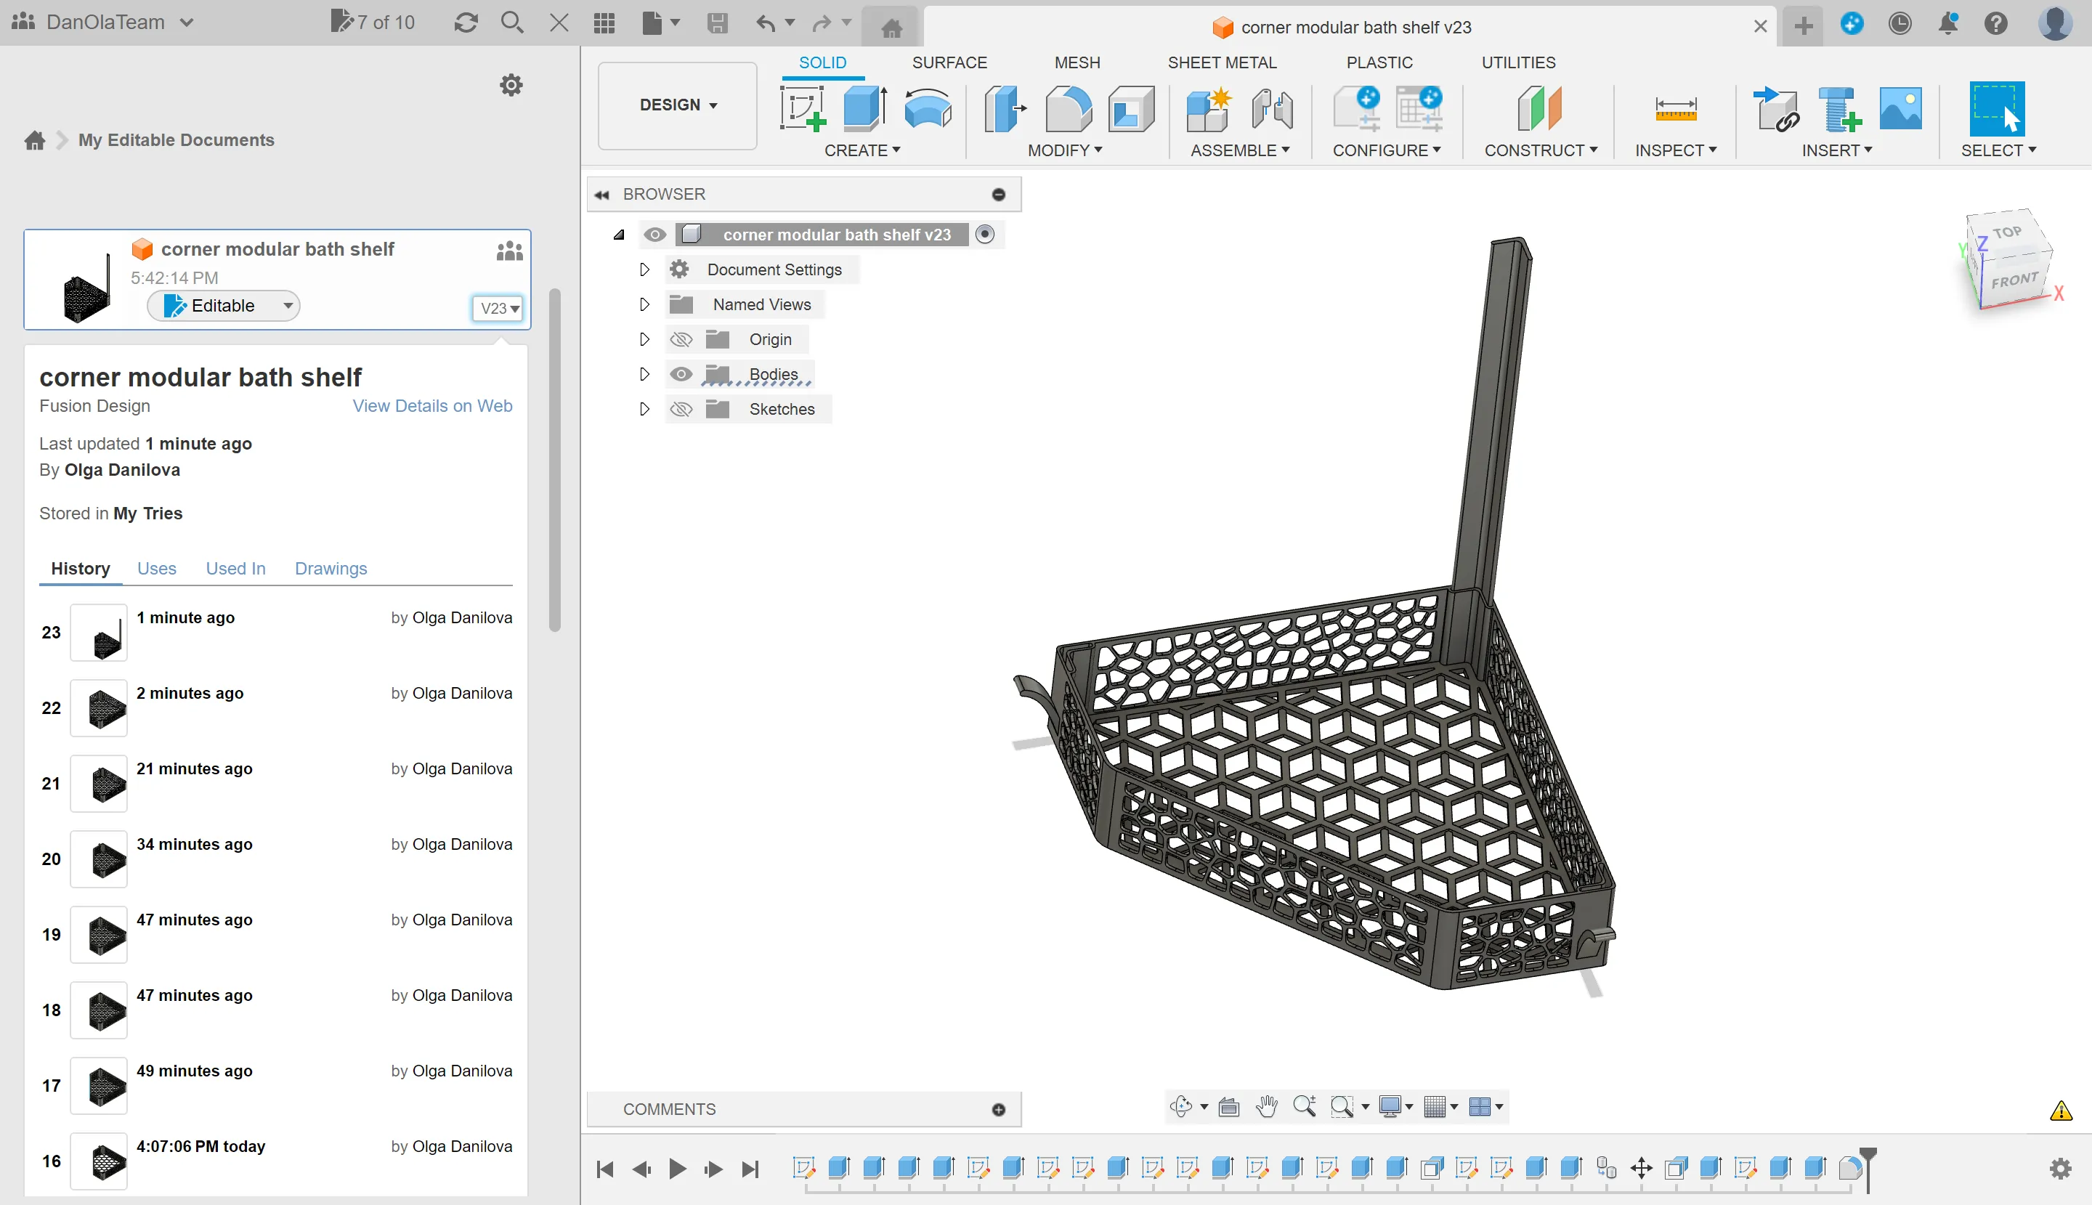Open the MODIFY menu dropdown
Image resolution: width=2092 pixels, height=1205 pixels.
[x=1065, y=150]
